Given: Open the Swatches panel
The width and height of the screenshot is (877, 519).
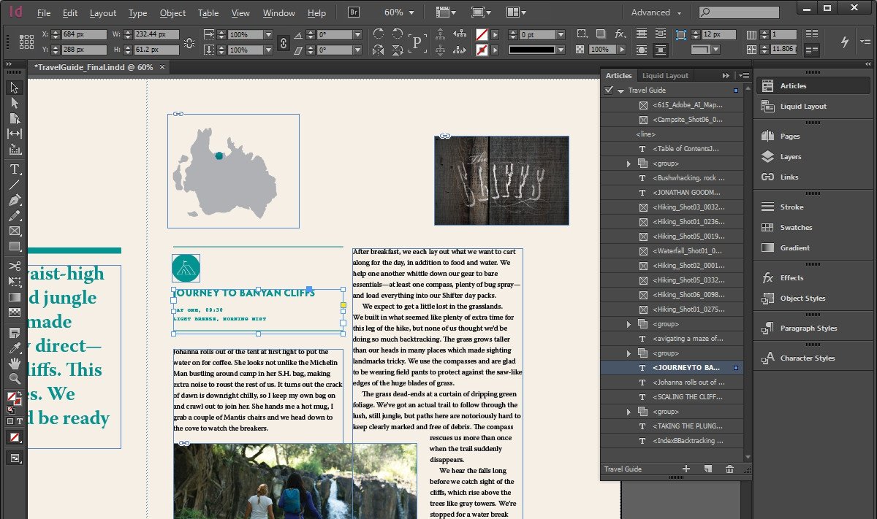Looking at the screenshot, I should (x=796, y=228).
